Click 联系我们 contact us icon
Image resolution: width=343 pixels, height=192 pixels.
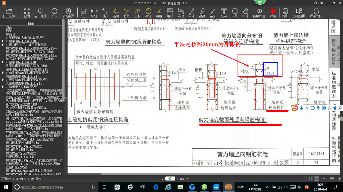[316, 13]
